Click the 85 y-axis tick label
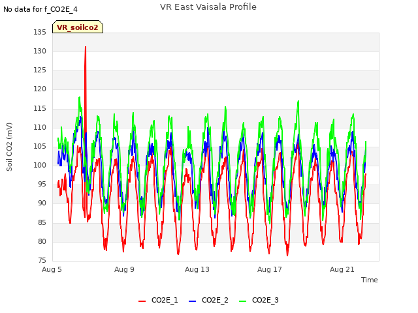Screen dimensions: 418x313 click(x=42, y=222)
